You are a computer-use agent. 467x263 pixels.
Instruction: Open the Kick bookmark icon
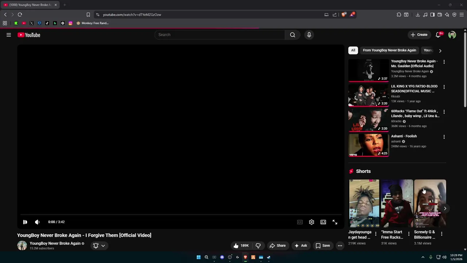pos(16,23)
